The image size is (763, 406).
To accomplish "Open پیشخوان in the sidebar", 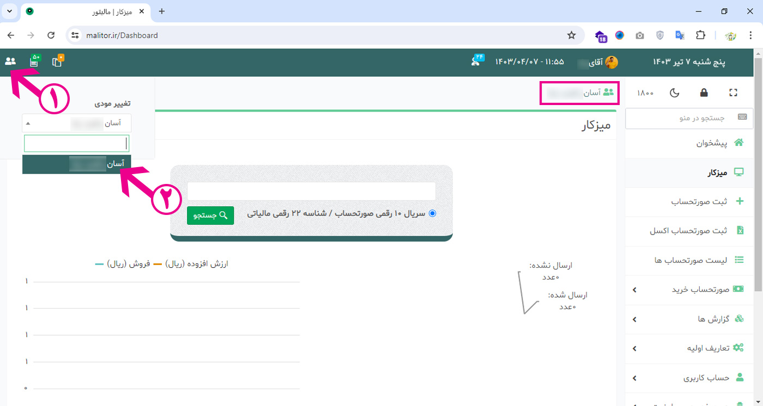I will pyautogui.click(x=689, y=143).
